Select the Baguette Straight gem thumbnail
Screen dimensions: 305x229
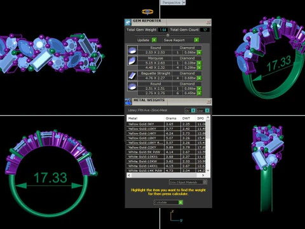coord(132,76)
